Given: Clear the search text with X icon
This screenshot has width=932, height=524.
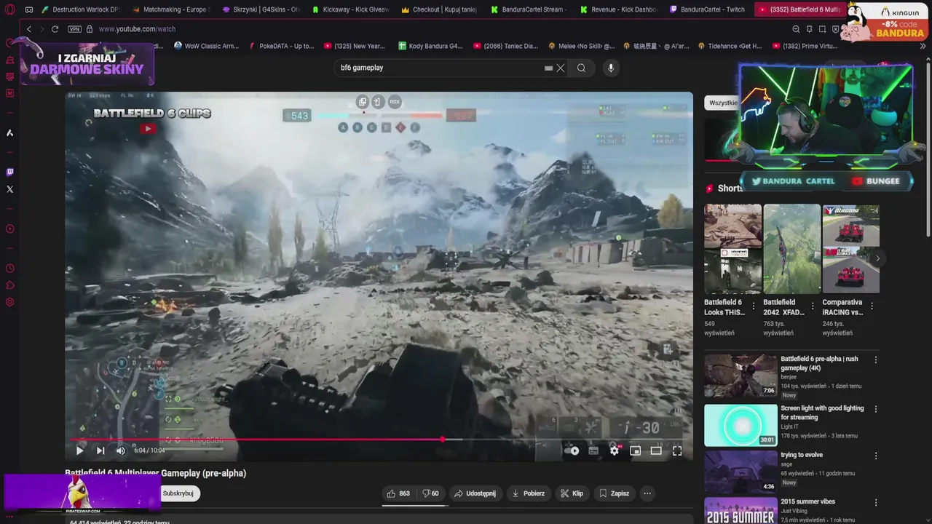Looking at the screenshot, I should click(561, 68).
